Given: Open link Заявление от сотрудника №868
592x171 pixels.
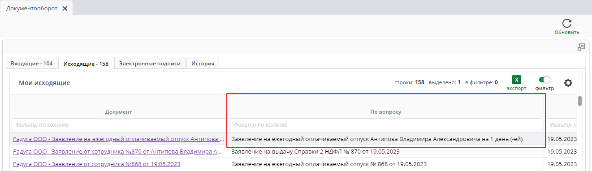Looking at the screenshot, I should pos(97,164).
